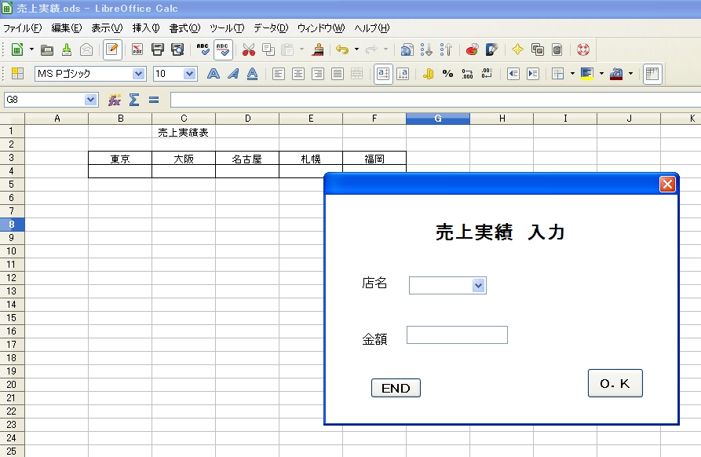The width and height of the screenshot is (701, 457).
Task: Open the Function Wizard icon
Action: pos(115,100)
